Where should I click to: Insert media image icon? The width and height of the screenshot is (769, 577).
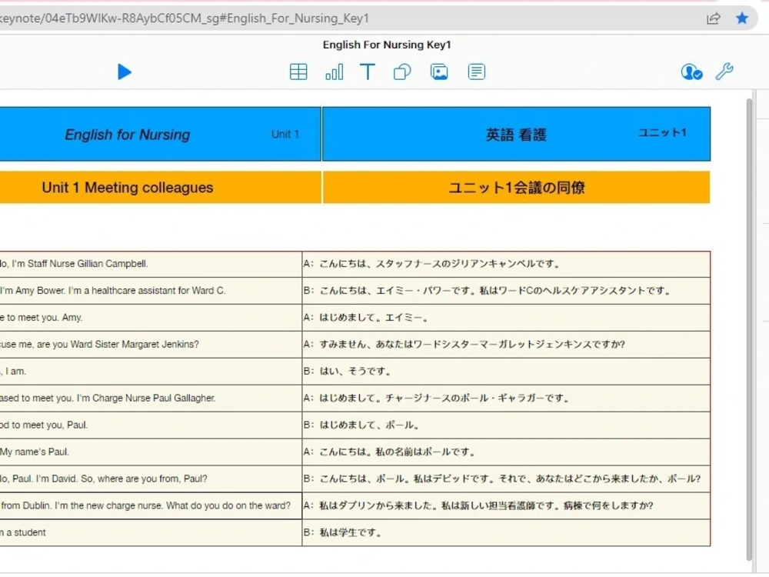(x=439, y=72)
